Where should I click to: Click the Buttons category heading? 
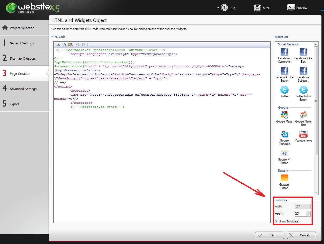coord(283,170)
